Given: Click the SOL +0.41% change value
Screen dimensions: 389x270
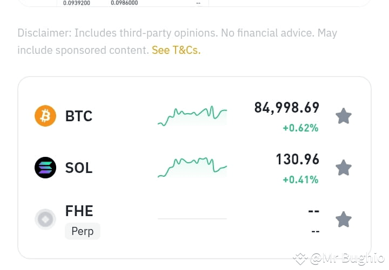Looking at the screenshot, I should pyautogui.click(x=300, y=179).
